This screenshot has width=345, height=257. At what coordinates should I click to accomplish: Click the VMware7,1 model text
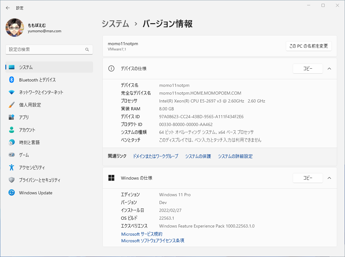117,49
